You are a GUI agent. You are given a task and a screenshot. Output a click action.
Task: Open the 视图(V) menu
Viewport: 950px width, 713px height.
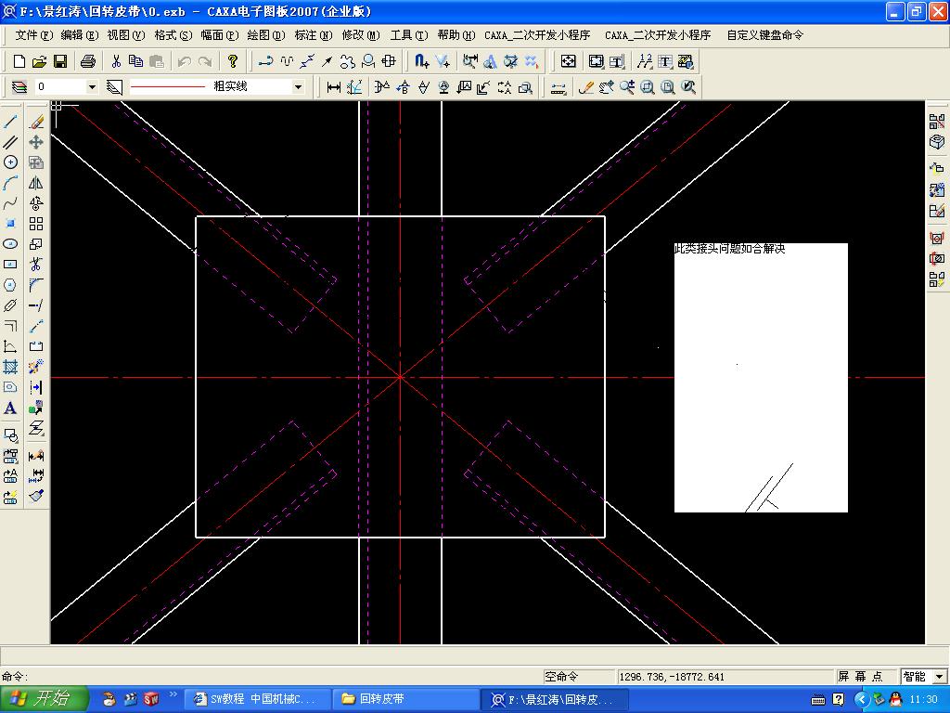coord(126,35)
